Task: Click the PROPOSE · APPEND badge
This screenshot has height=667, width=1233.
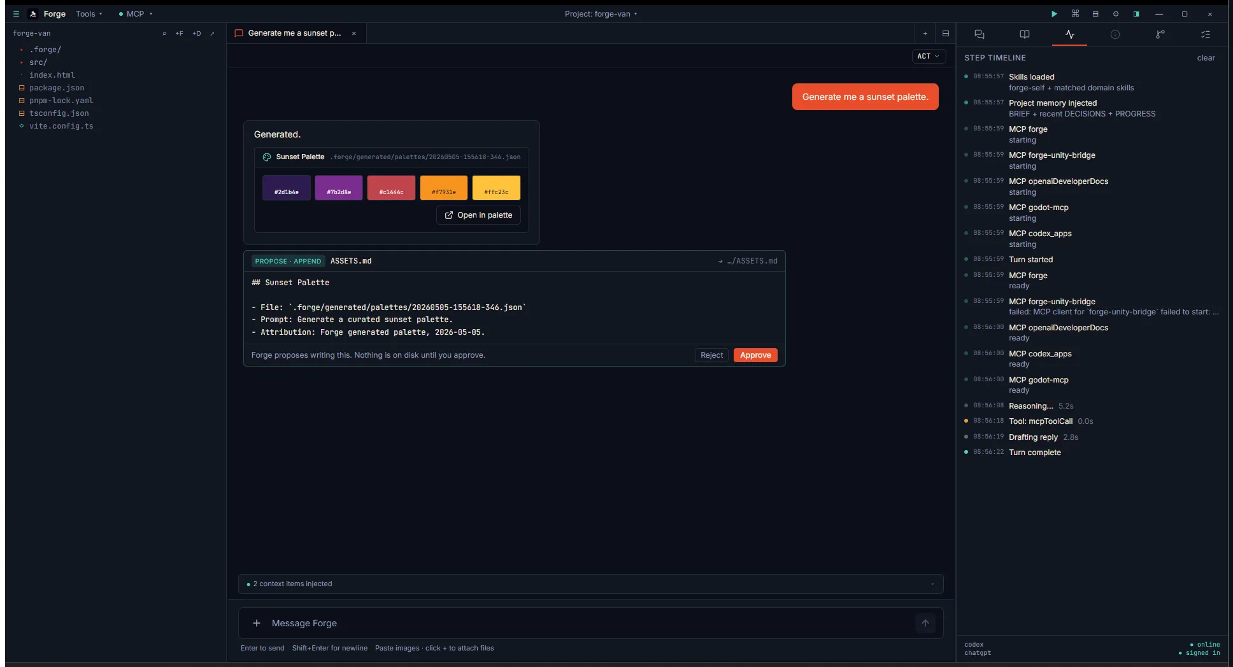Action: [288, 261]
